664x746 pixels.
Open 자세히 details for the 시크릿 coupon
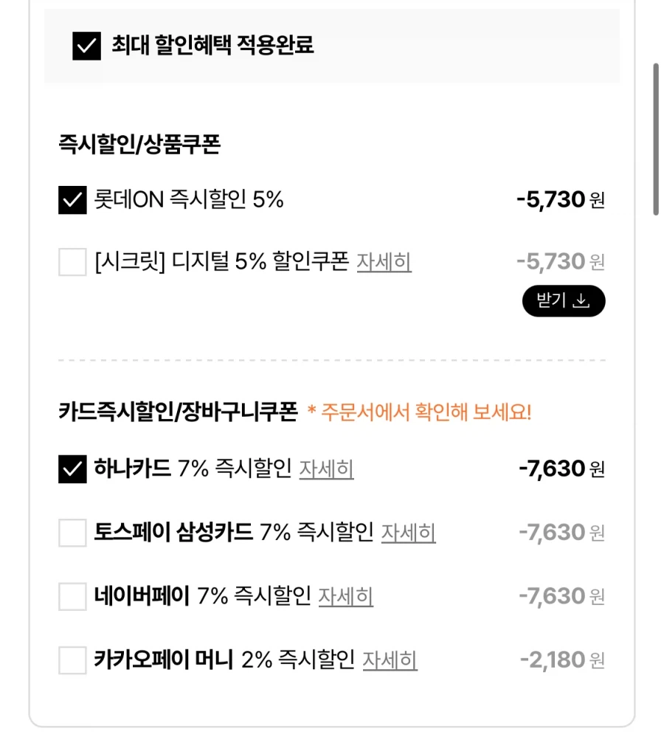[384, 263]
